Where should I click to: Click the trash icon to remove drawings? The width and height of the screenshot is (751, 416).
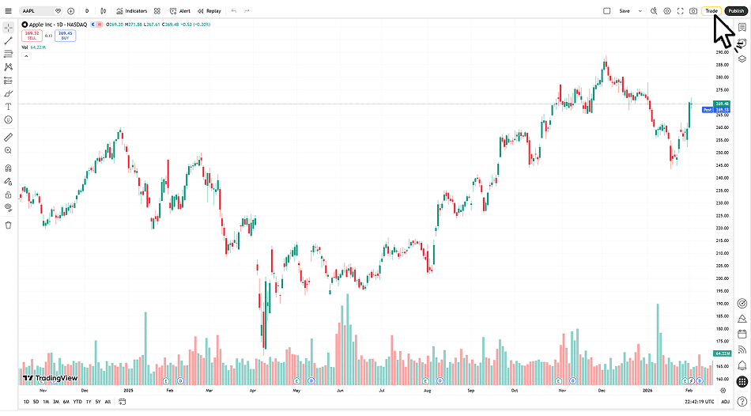8,225
